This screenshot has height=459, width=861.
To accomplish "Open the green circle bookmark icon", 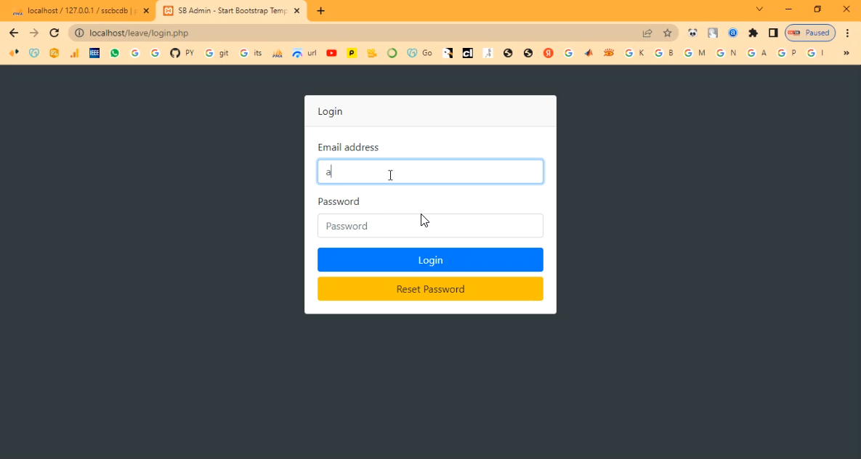I will [x=392, y=53].
